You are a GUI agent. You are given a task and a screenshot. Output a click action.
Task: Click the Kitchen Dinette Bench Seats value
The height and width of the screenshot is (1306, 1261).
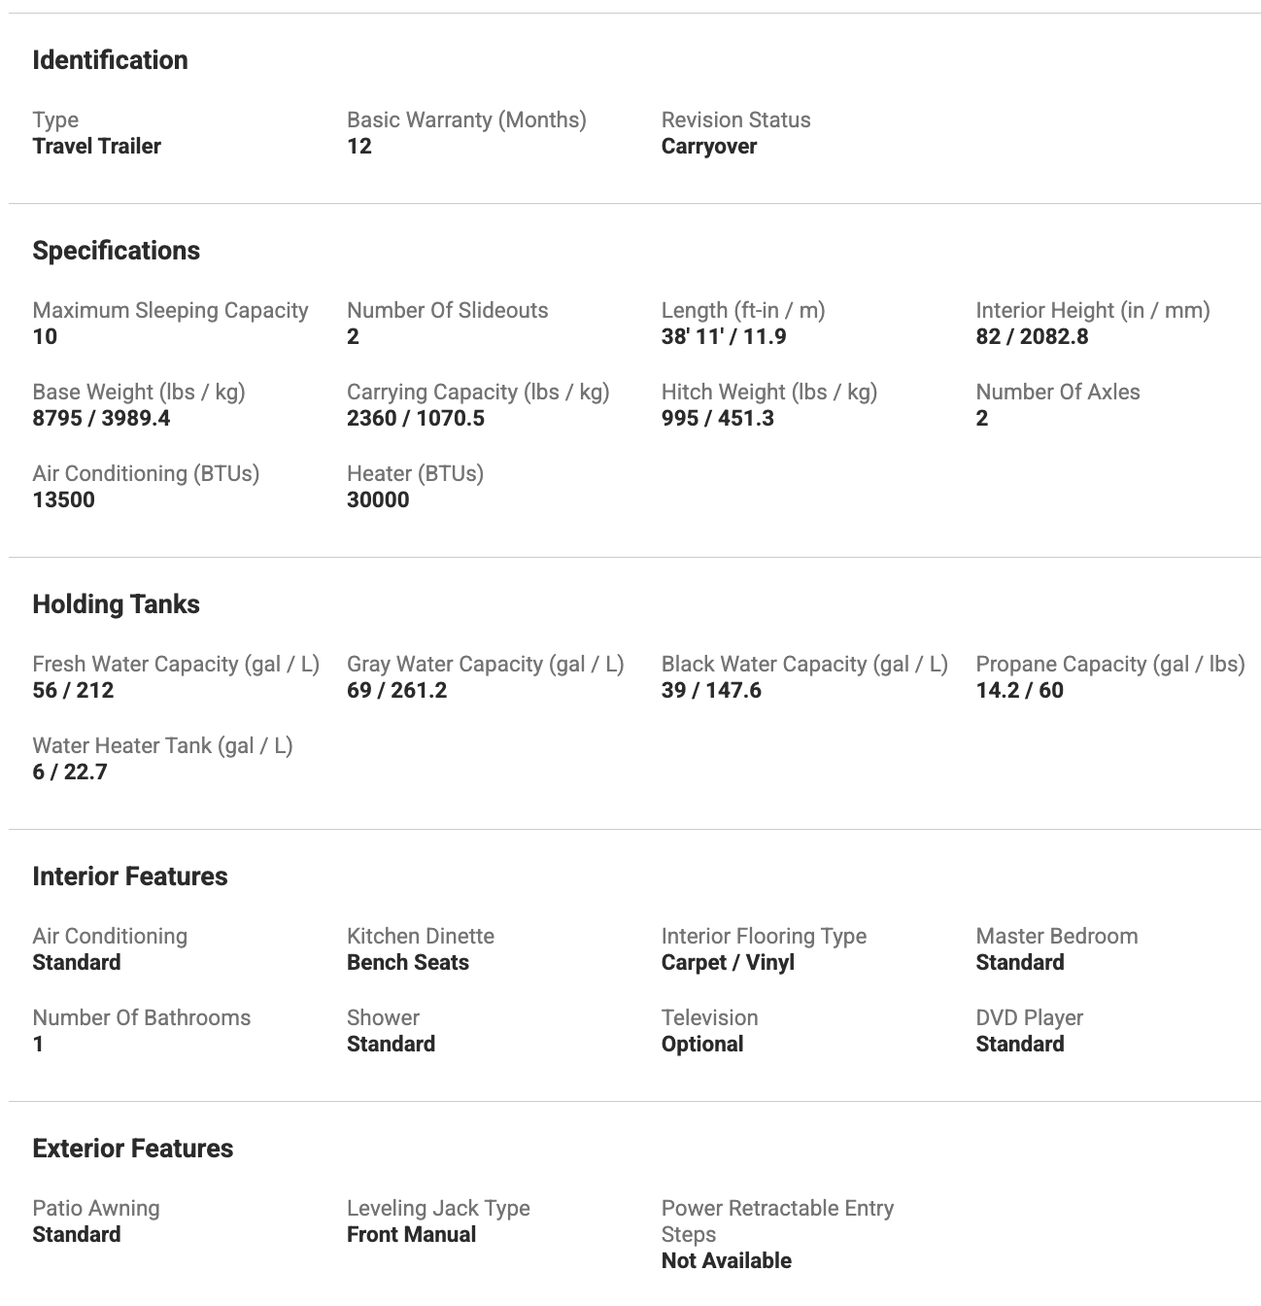pos(407,963)
